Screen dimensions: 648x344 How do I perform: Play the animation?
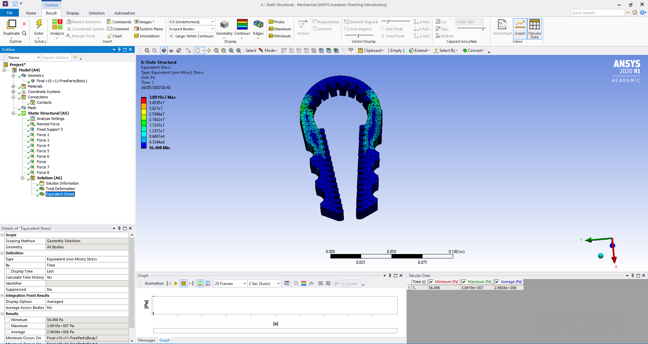pyautogui.click(x=176, y=283)
